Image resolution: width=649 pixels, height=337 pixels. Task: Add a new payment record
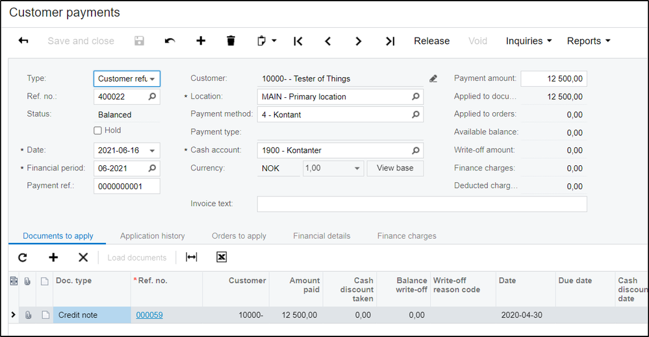point(201,41)
